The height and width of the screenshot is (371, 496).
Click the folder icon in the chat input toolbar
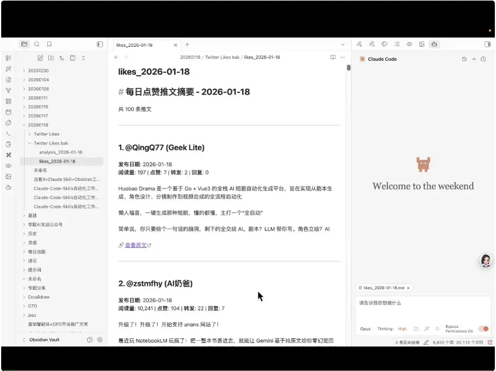[416, 329]
